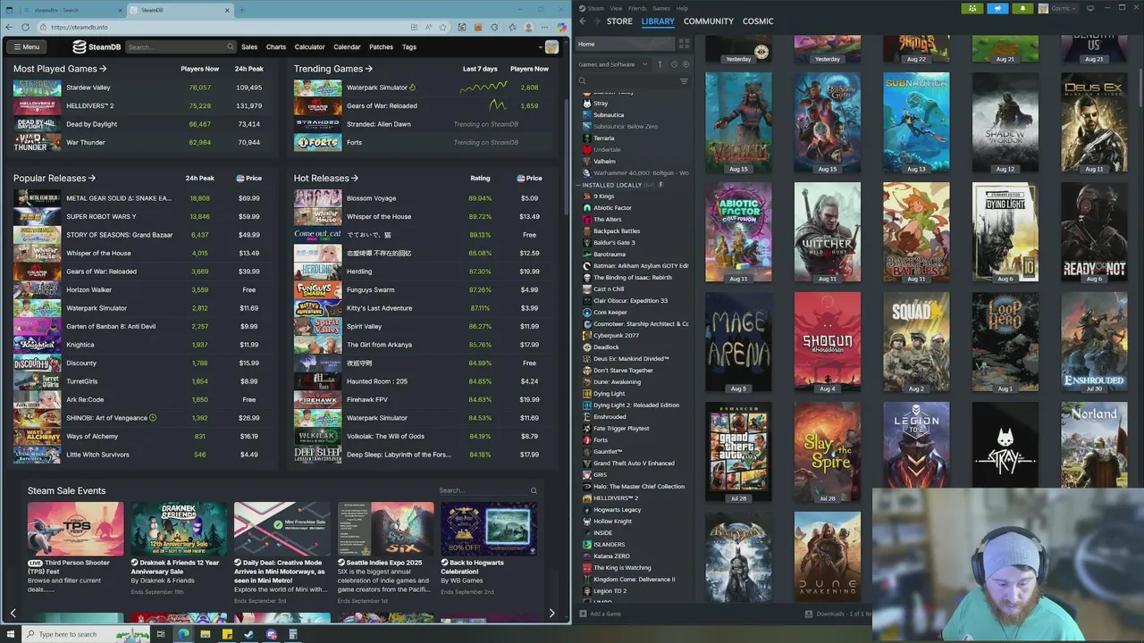Open Friends menu in Steam client

tap(637, 8)
